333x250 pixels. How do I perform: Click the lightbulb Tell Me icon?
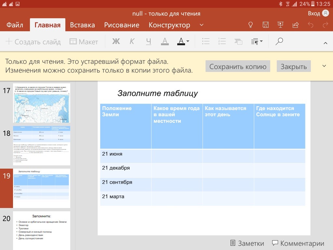point(251,25)
